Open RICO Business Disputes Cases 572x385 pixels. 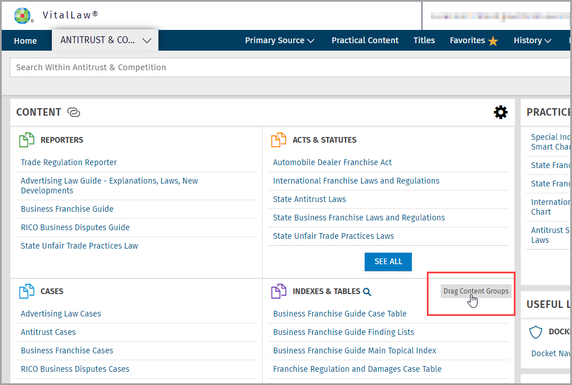click(75, 369)
